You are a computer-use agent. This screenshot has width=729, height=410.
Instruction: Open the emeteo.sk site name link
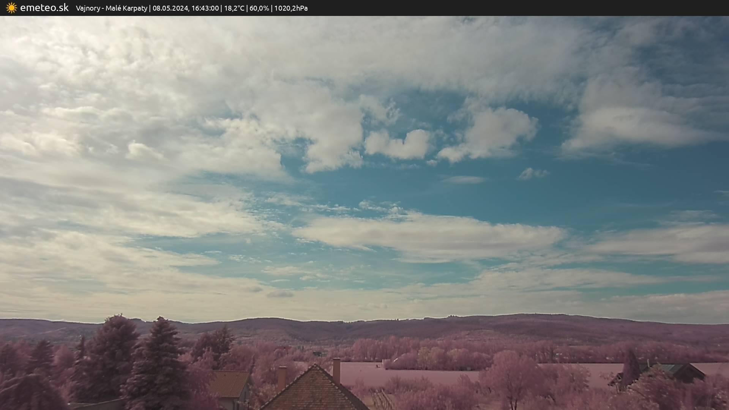pos(44,8)
